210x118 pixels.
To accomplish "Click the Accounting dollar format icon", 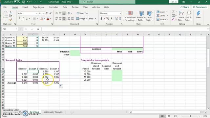I will pyautogui.click(x=101, y=19).
